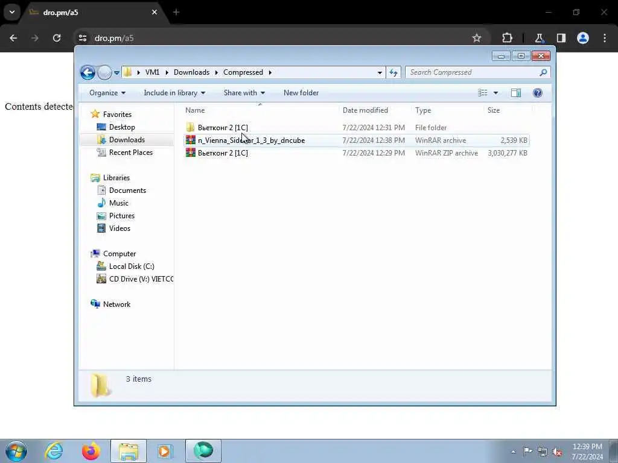Open the Music library
This screenshot has height=463, width=618.
coord(119,203)
